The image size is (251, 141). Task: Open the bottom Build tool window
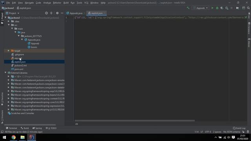pos(25,128)
